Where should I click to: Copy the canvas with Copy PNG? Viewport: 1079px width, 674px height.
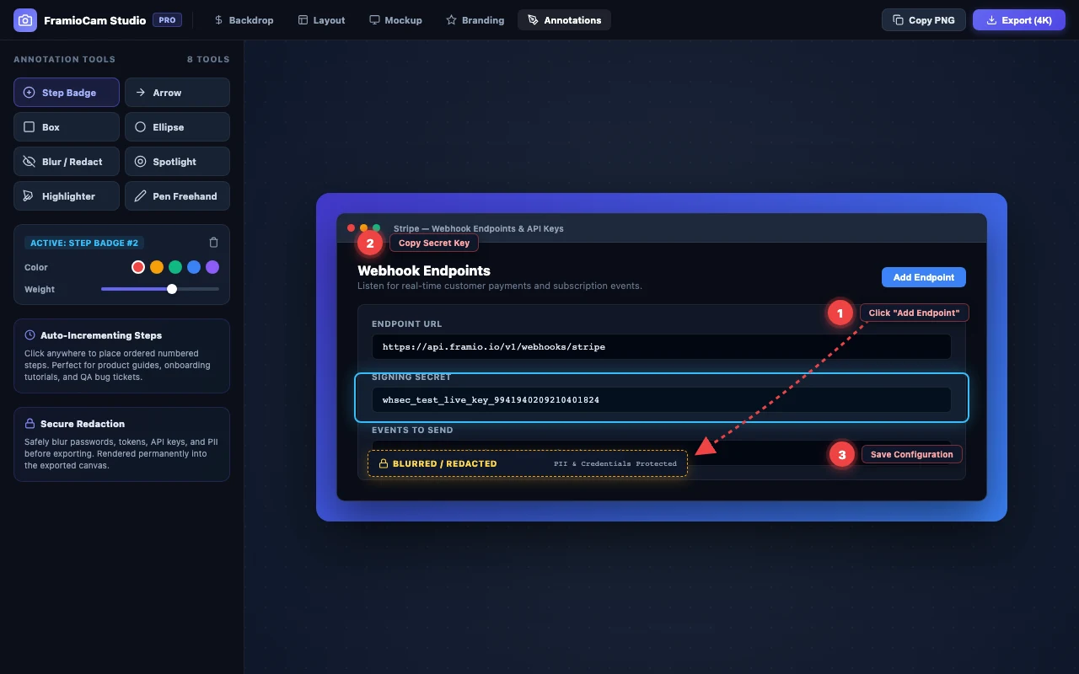[924, 20]
